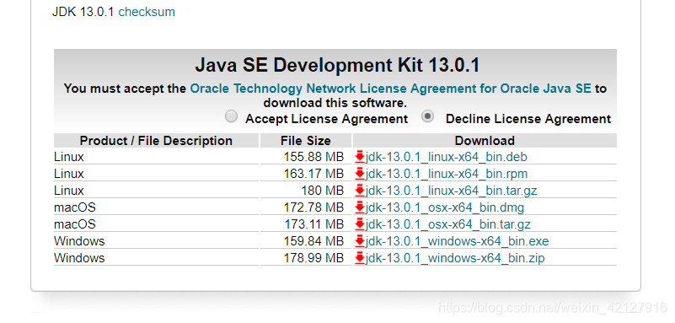Click the 159.84 MB file size cell
This screenshot has height=323, width=675.
[x=306, y=241]
